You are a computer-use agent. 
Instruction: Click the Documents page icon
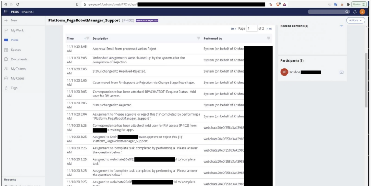coord(6,59)
